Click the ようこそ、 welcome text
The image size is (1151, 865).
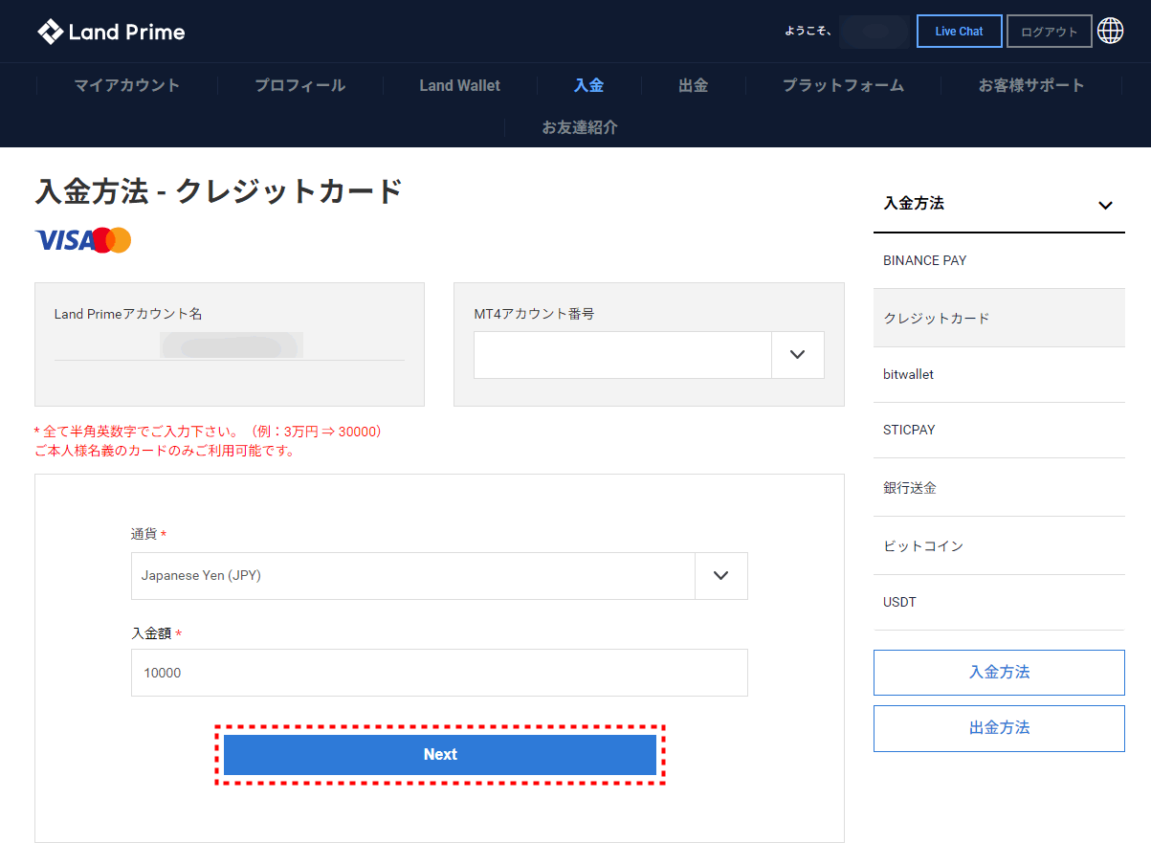[x=808, y=32]
